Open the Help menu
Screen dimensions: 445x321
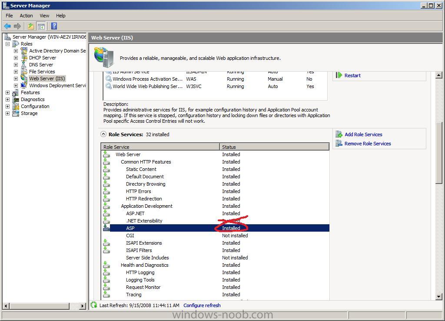click(x=60, y=16)
